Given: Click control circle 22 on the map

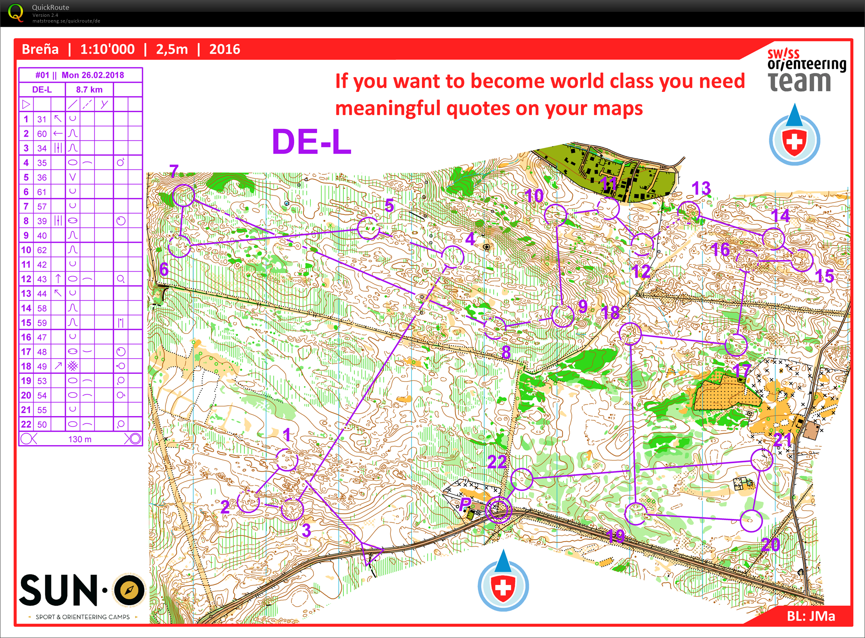Looking at the screenshot, I should click(522, 479).
